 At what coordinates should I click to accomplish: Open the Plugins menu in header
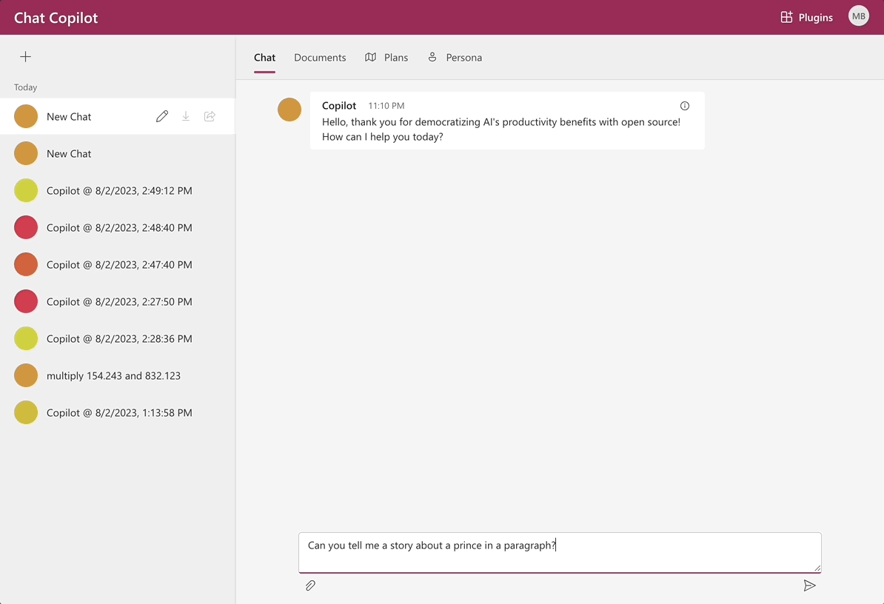click(x=806, y=17)
